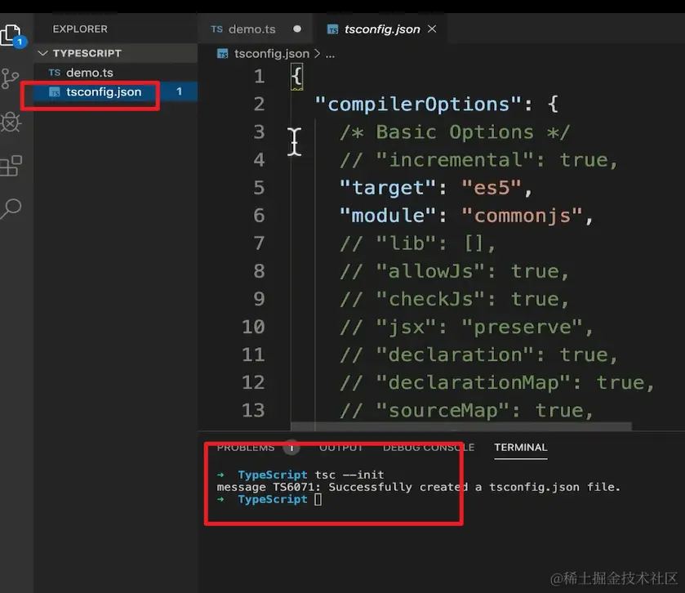Open demo.ts in the Explorer tree

pyautogui.click(x=115, y=73)
